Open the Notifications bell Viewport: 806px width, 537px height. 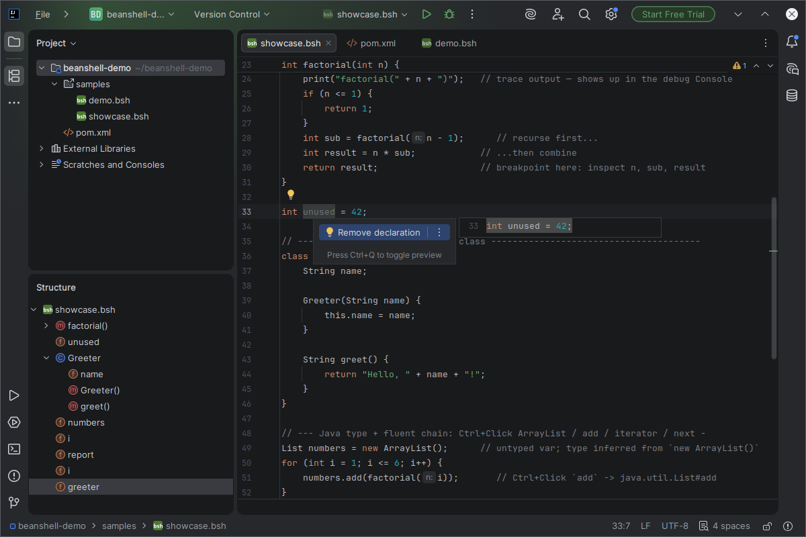pyautogui.click(x=792, y=42)
